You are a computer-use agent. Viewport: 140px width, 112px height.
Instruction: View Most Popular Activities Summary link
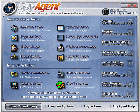[54, 93]
